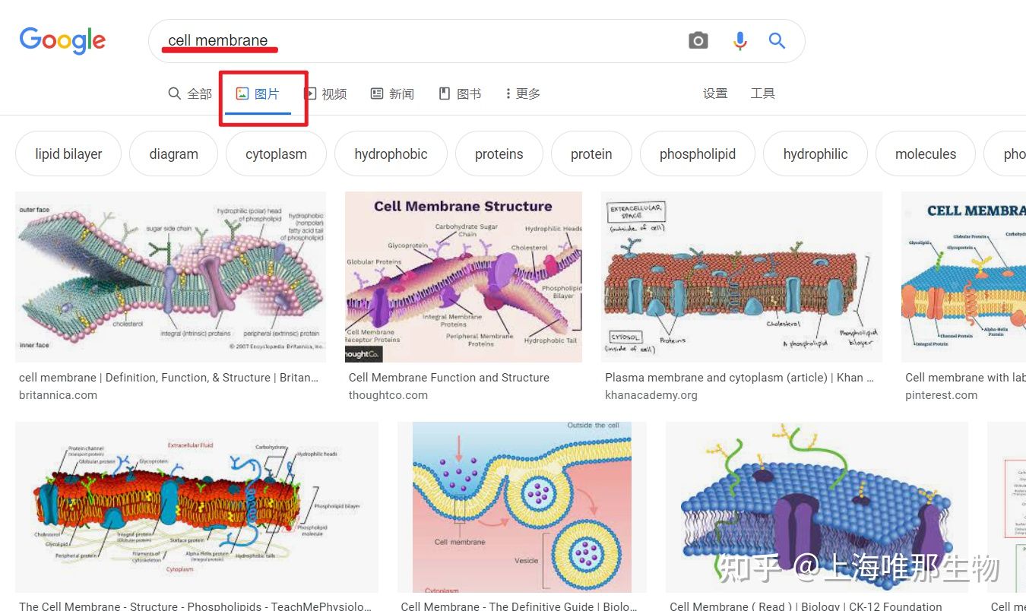Open 设置 (Settings) menu
Screen dimensions: 1026x611
point(715,93)
